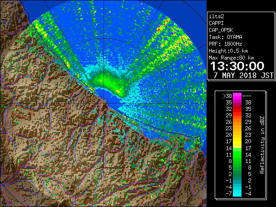276x207 pixels.
Task: Pick the magenta >38 dBZ color band
Action: tap(237, 96)
